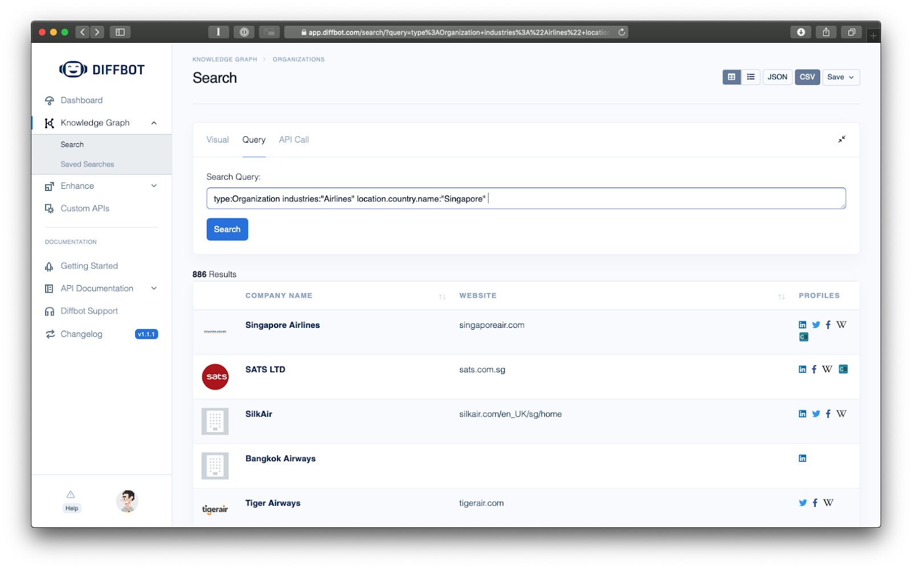This screenshot has width=912, height=569.
Task: Click the API Documentation icon
Action: [x=50, y=289]
